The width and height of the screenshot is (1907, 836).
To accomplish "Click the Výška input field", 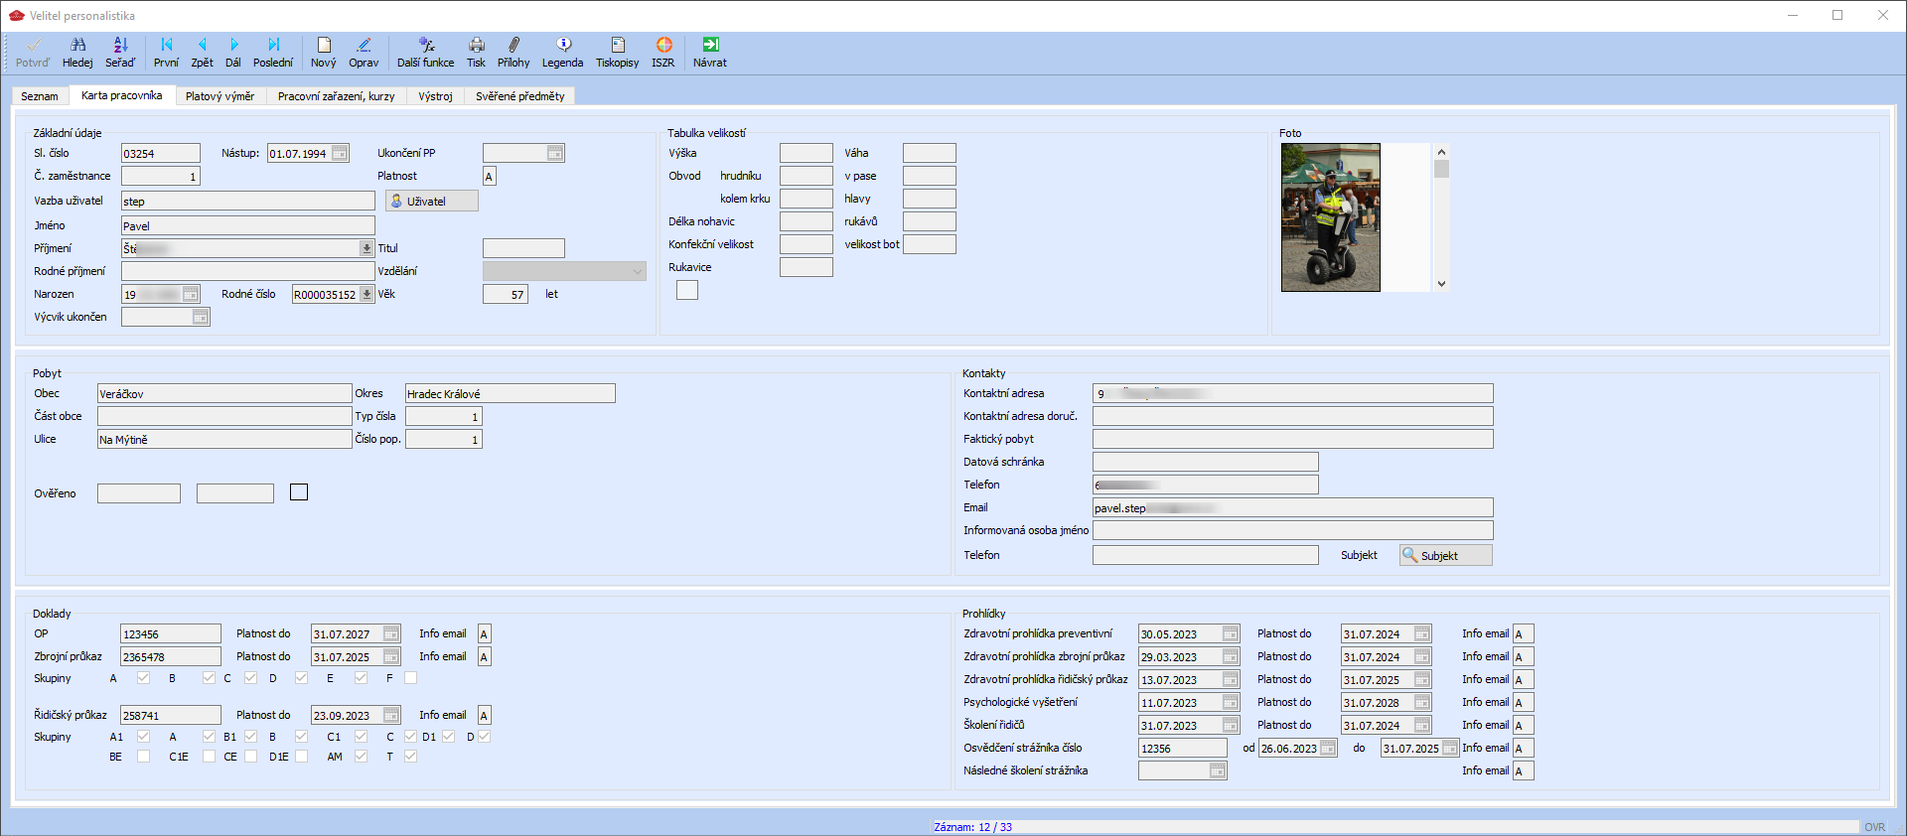I will (x=807, y=153).
